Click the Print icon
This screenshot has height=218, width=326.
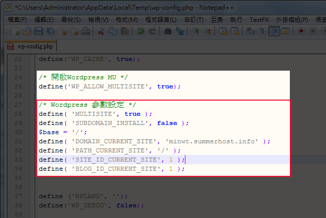point(86,32)
